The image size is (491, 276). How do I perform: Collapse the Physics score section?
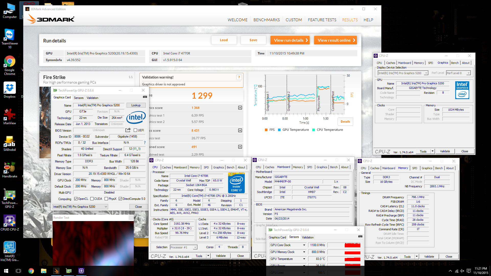(x=240, y=130)
